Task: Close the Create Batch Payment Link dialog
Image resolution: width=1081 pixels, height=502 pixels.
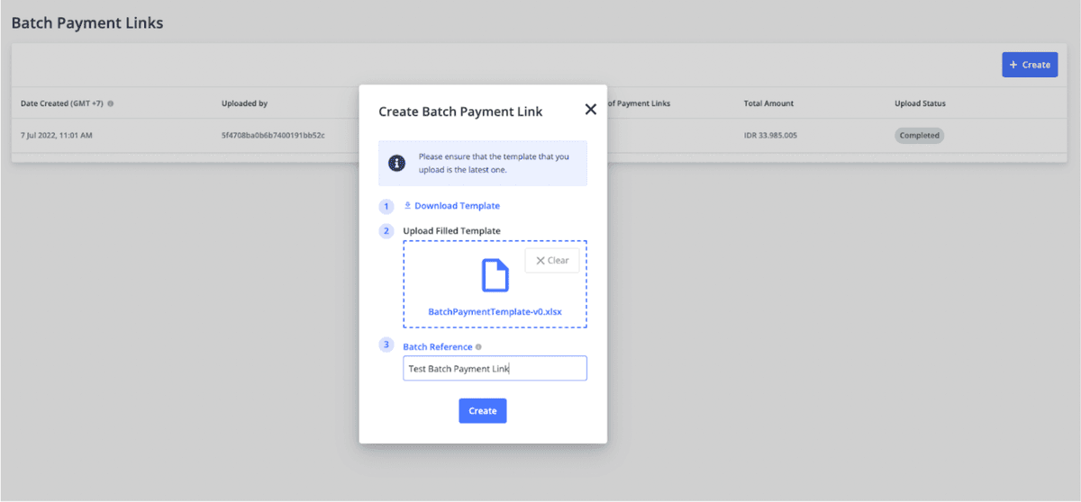Action: (x=590, y=110)
